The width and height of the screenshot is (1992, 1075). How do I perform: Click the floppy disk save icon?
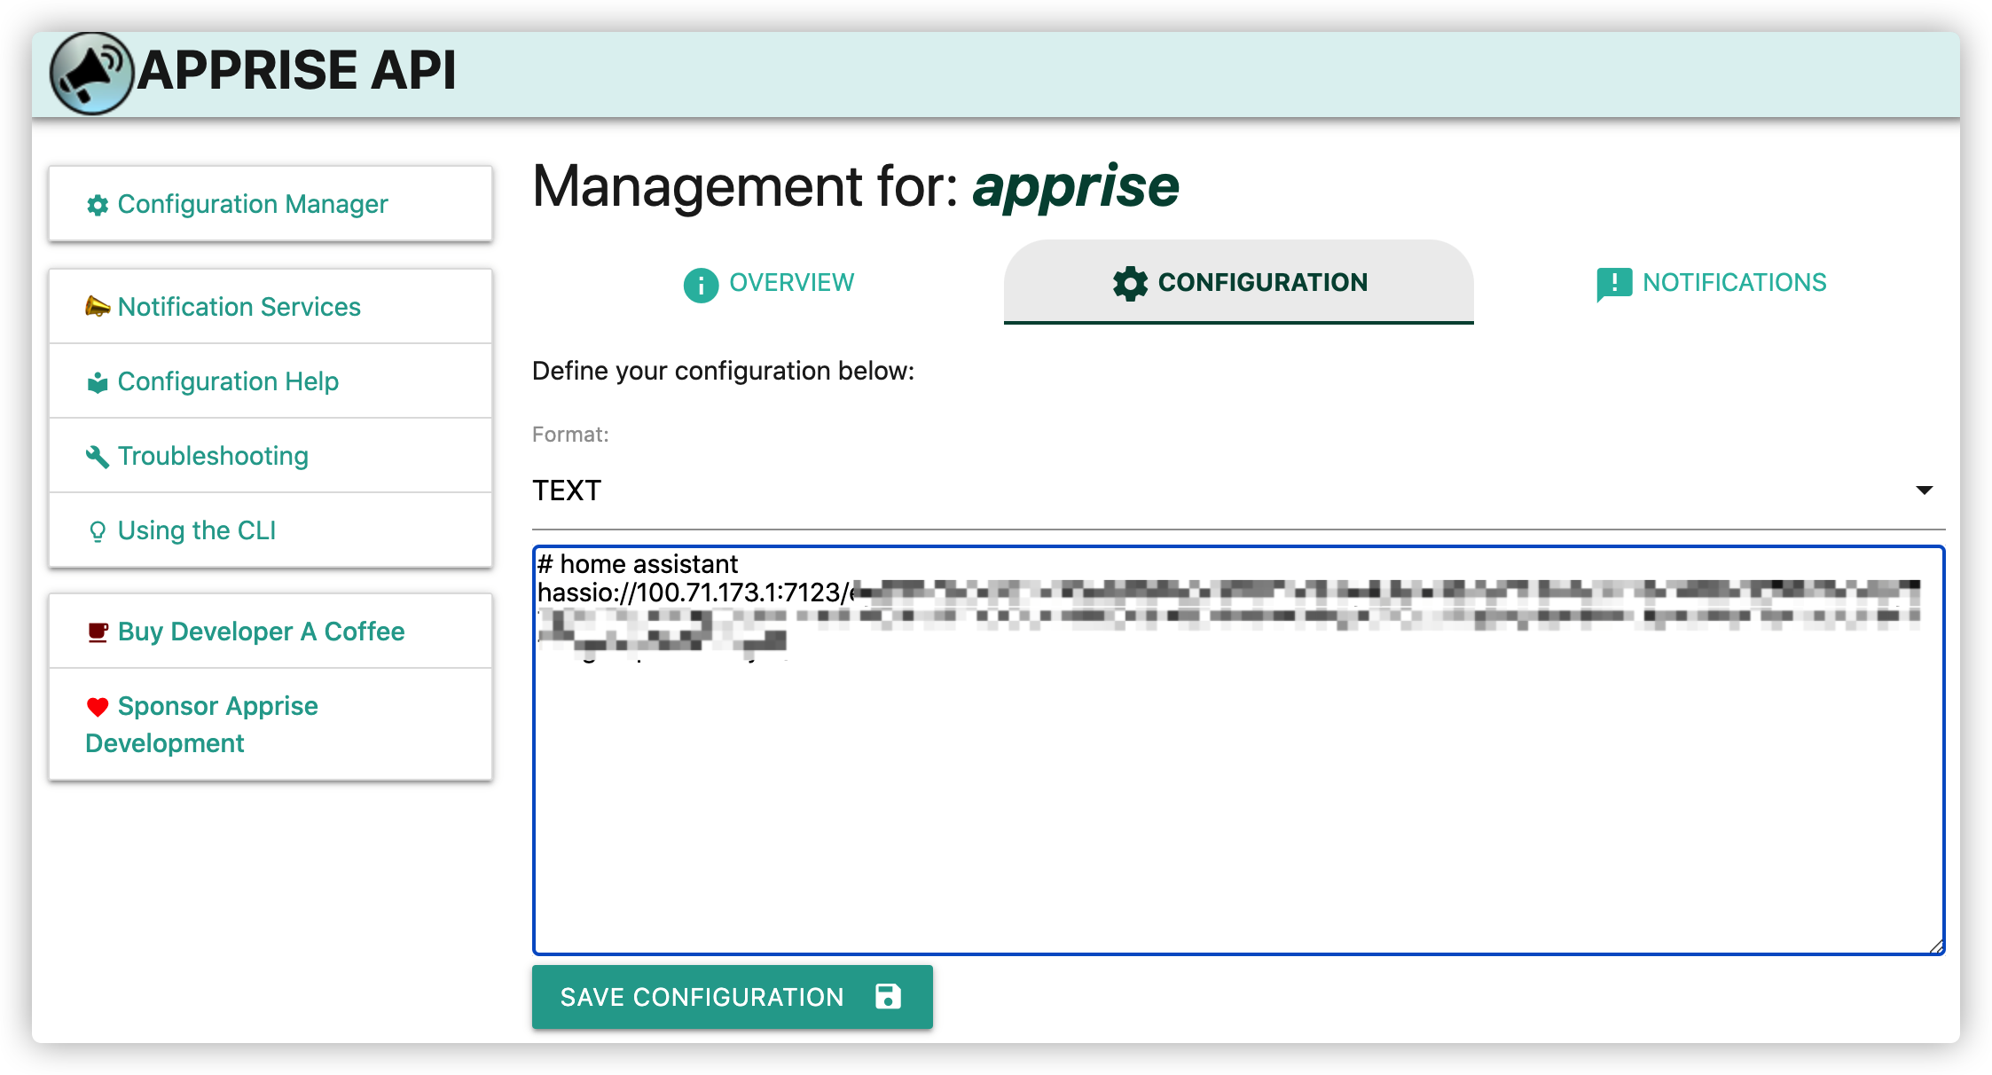pos(888,996)
